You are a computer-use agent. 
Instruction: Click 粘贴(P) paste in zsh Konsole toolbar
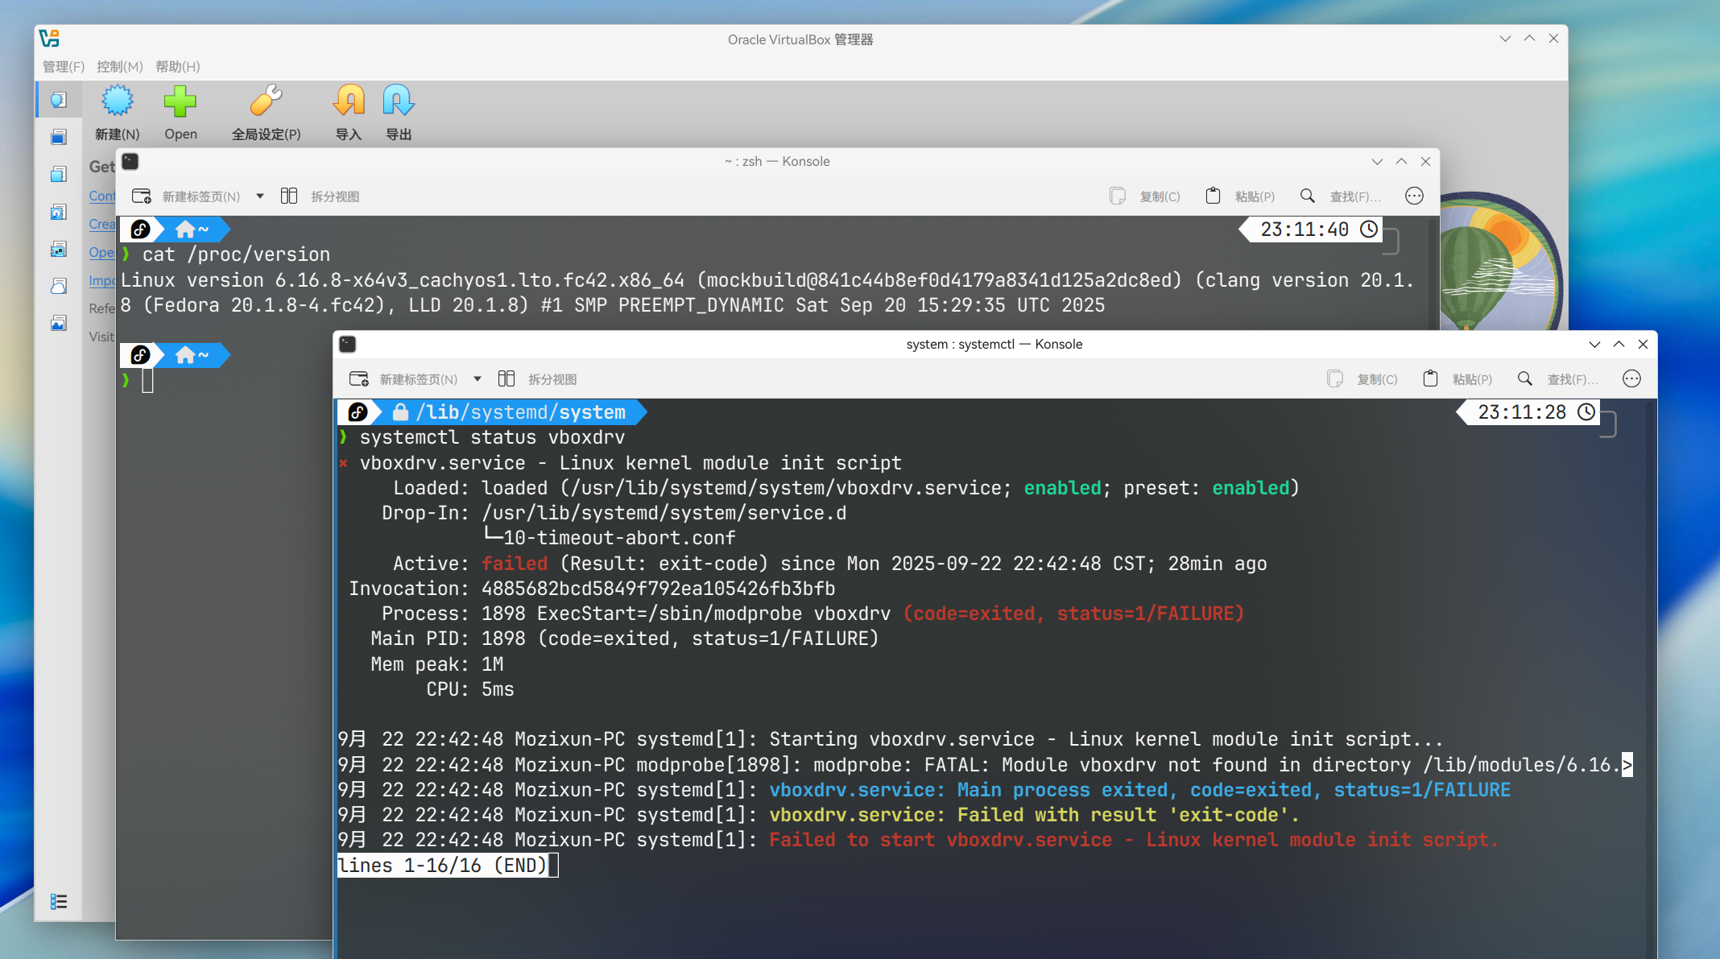(x=1240, y=196)
